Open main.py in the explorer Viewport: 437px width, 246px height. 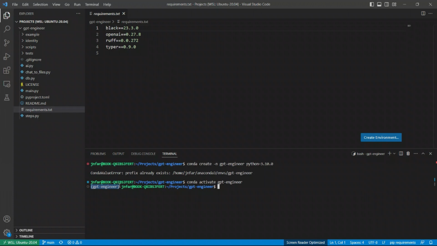pos(32,91)
